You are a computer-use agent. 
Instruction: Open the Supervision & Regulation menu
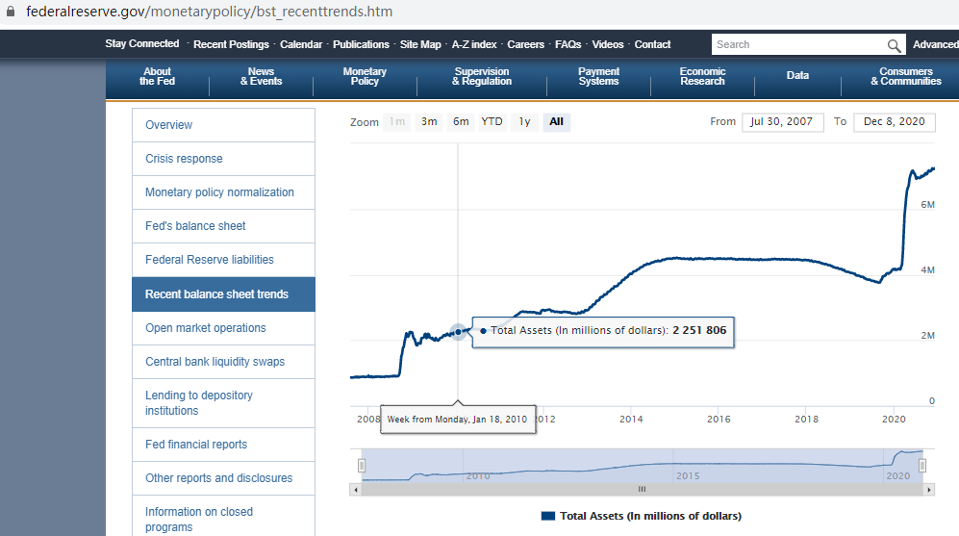482,76
